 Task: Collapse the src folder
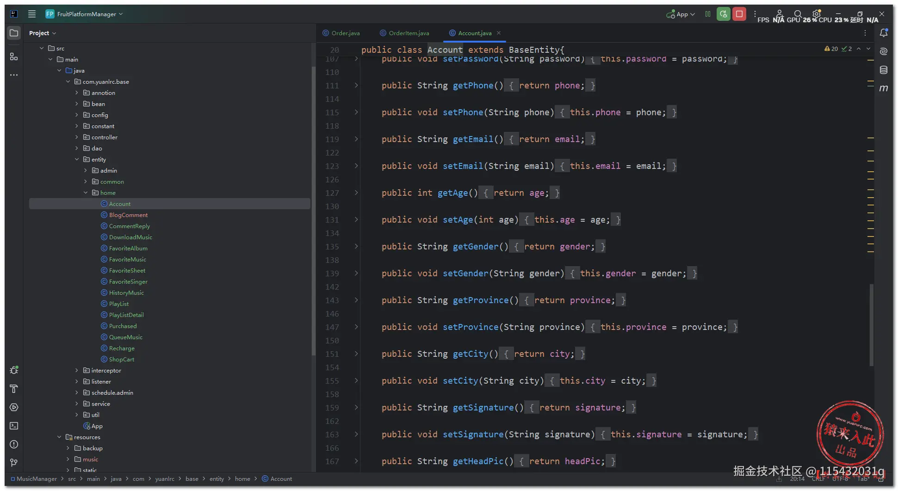42,48
